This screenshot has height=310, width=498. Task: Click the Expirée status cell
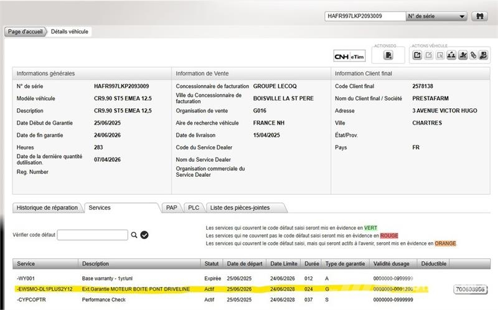click(212, 278)
